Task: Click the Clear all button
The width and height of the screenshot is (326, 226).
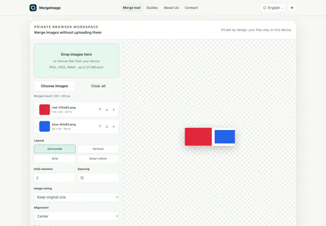Action: tap(98, 86)
